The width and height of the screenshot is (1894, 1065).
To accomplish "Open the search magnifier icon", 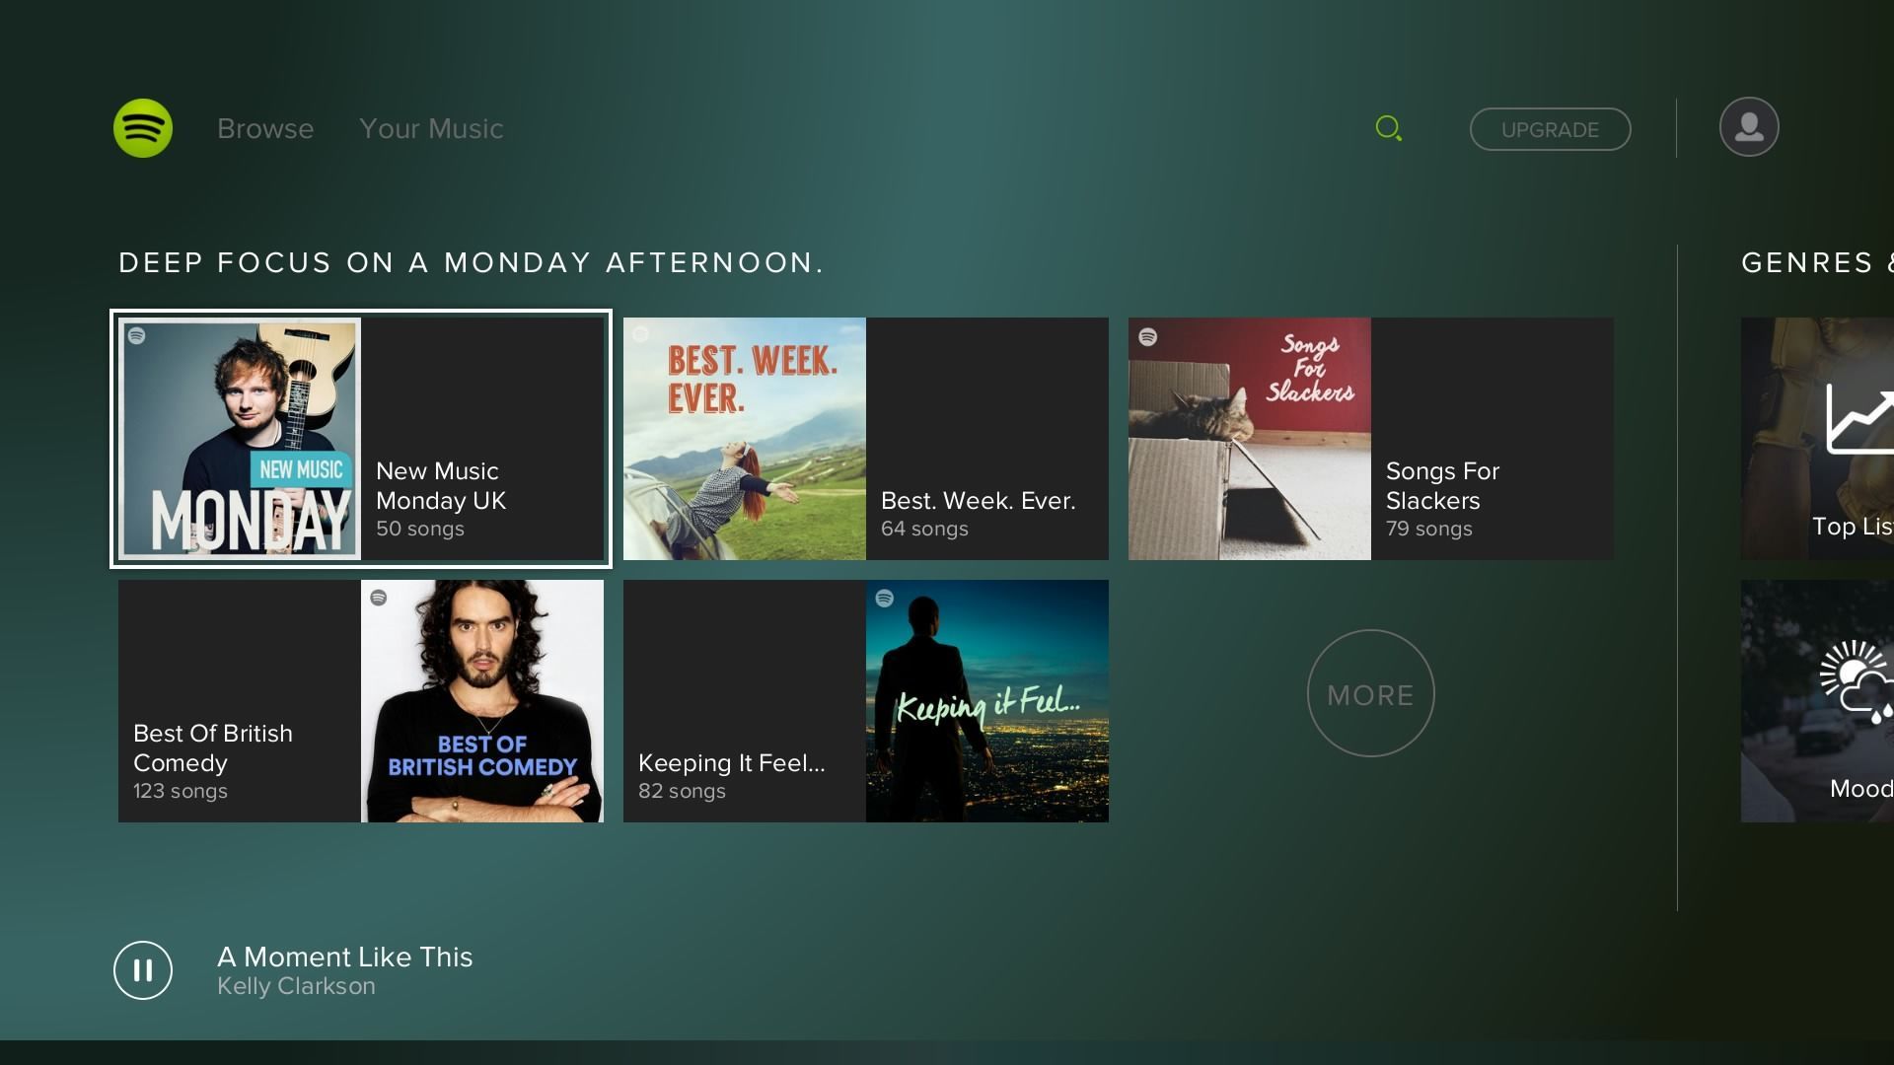I will (x=1389, y=128).
